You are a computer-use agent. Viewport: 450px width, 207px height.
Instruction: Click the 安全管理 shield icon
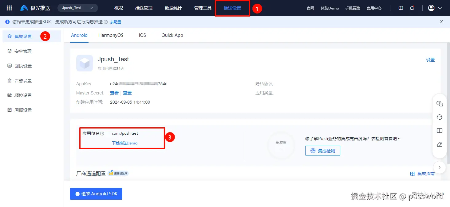(x=10, y=51)
